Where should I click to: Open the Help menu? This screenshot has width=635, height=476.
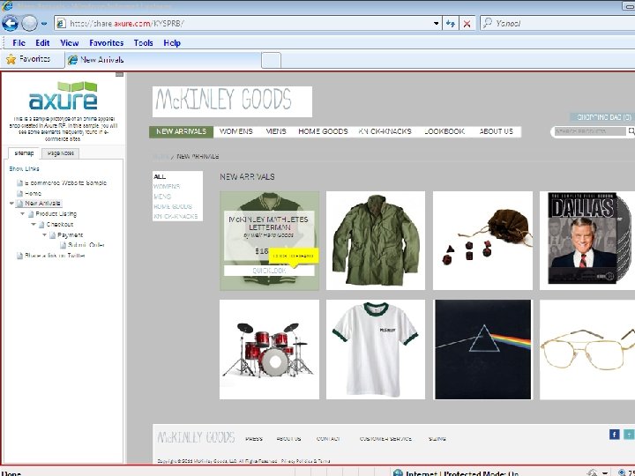[172, 43]
